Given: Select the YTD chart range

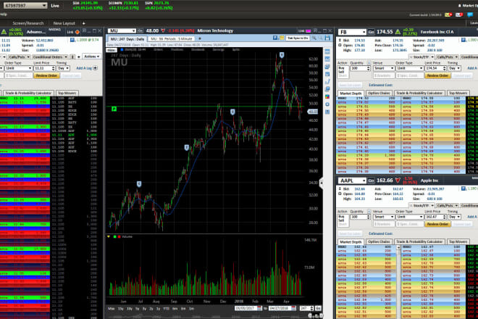Looking at the screenshot, I should (166, 309).
